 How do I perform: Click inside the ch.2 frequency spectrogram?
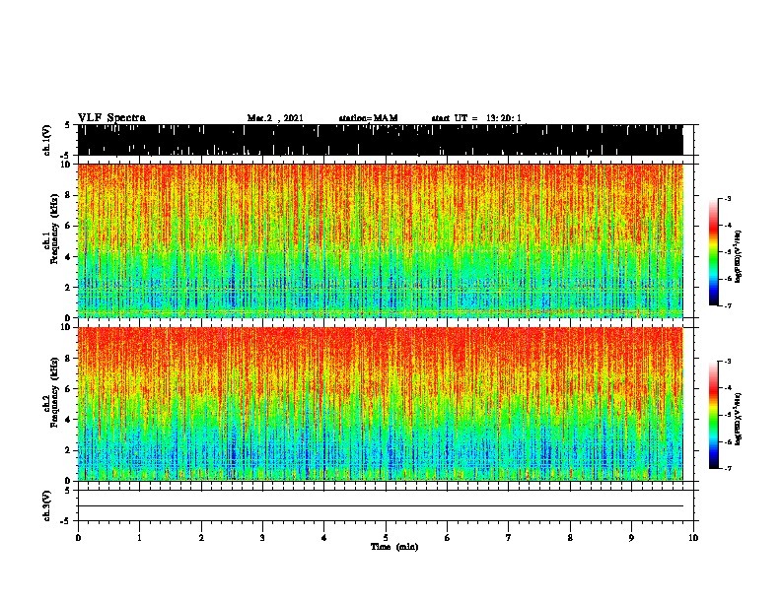pos(380,404)
